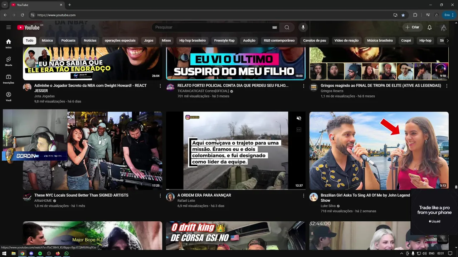Select the Notícias filter chip
This screenshot has height=257, width=458.
point(90,41)
